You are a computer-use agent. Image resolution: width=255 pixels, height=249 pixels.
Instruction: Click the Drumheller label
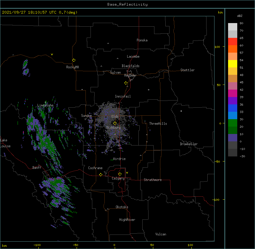tap(189, 144)
